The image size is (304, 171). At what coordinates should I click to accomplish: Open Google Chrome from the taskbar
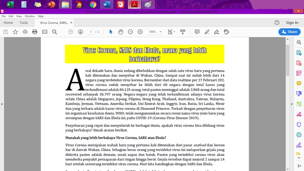point(93,4)
